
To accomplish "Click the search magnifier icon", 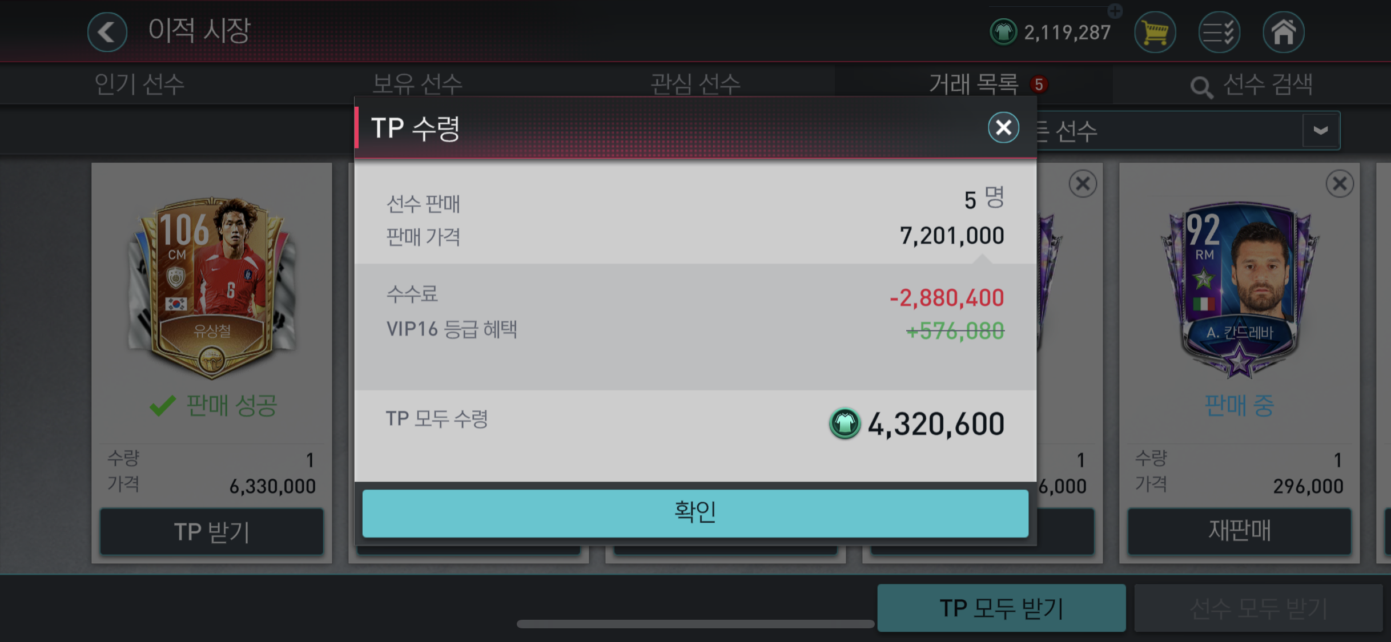I will pos(1201,87).
